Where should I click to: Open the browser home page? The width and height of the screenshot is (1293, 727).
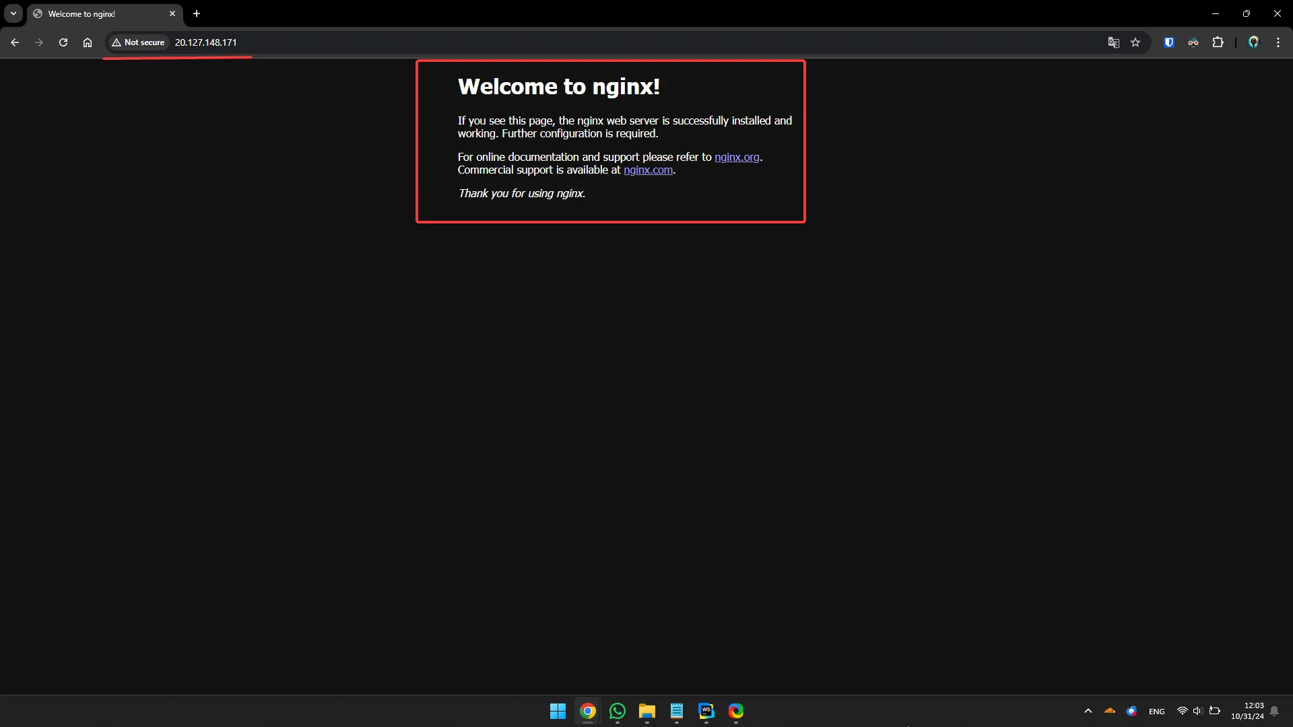point(88,42)
